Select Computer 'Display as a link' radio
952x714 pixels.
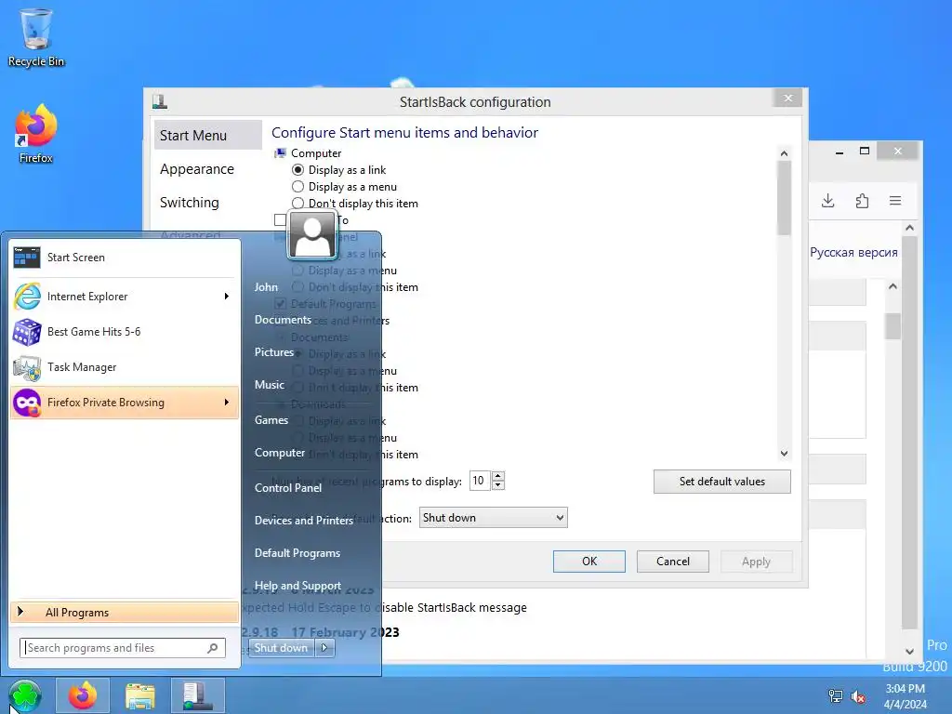(x=297, y=170)
